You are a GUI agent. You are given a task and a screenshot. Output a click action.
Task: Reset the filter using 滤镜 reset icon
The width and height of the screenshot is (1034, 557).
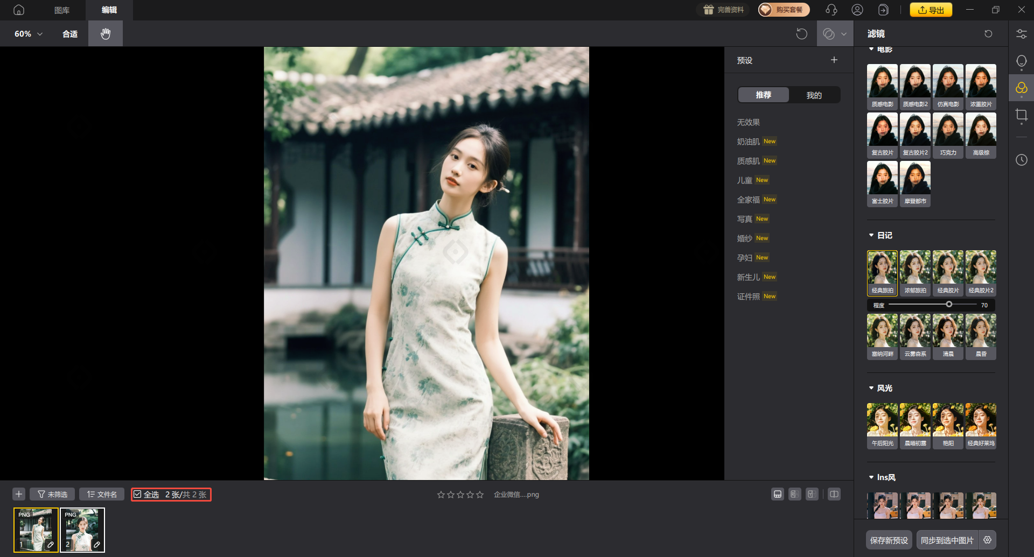(988, 34)
